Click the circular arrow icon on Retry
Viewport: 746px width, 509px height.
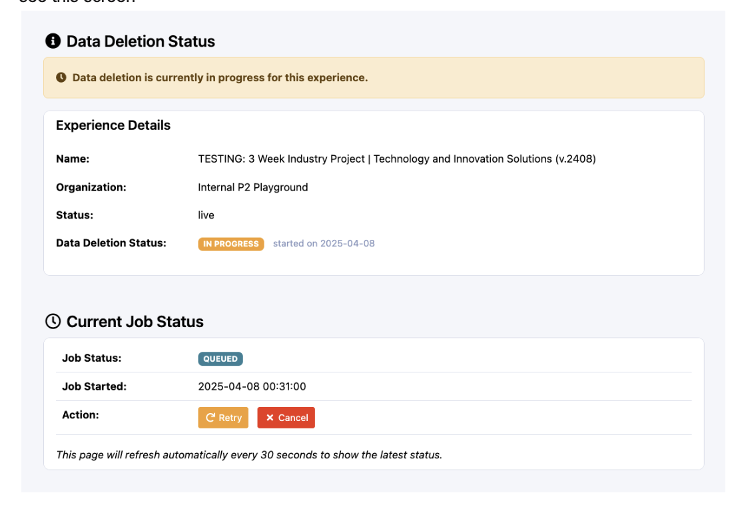tap(210, 418)
